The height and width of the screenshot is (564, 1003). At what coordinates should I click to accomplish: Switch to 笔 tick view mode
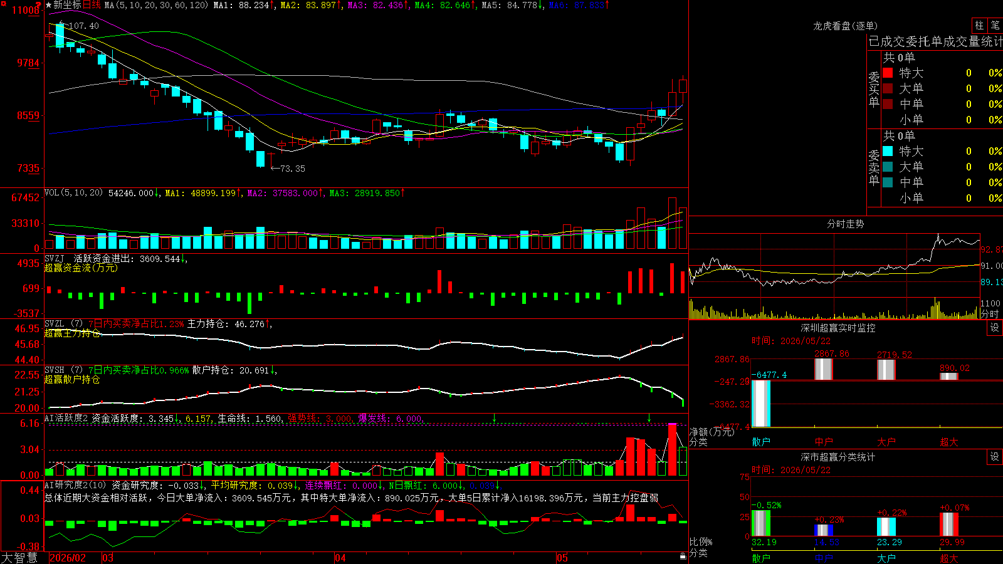[995, 25]
